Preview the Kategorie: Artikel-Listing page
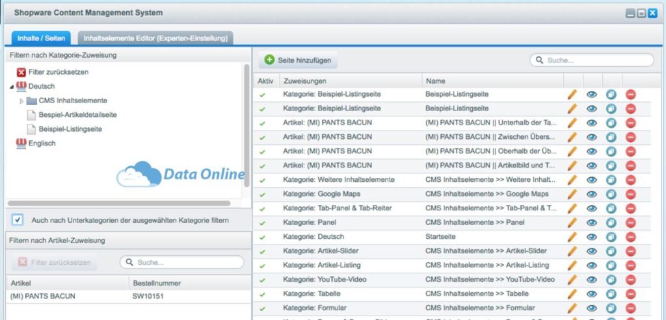 point(592,265)
